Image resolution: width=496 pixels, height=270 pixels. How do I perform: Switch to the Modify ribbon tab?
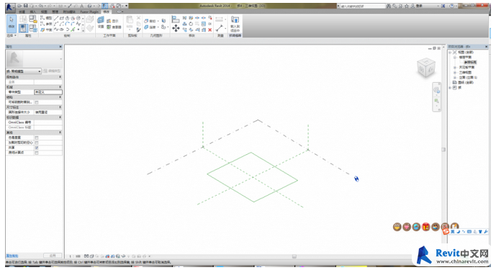click(107, 12)
